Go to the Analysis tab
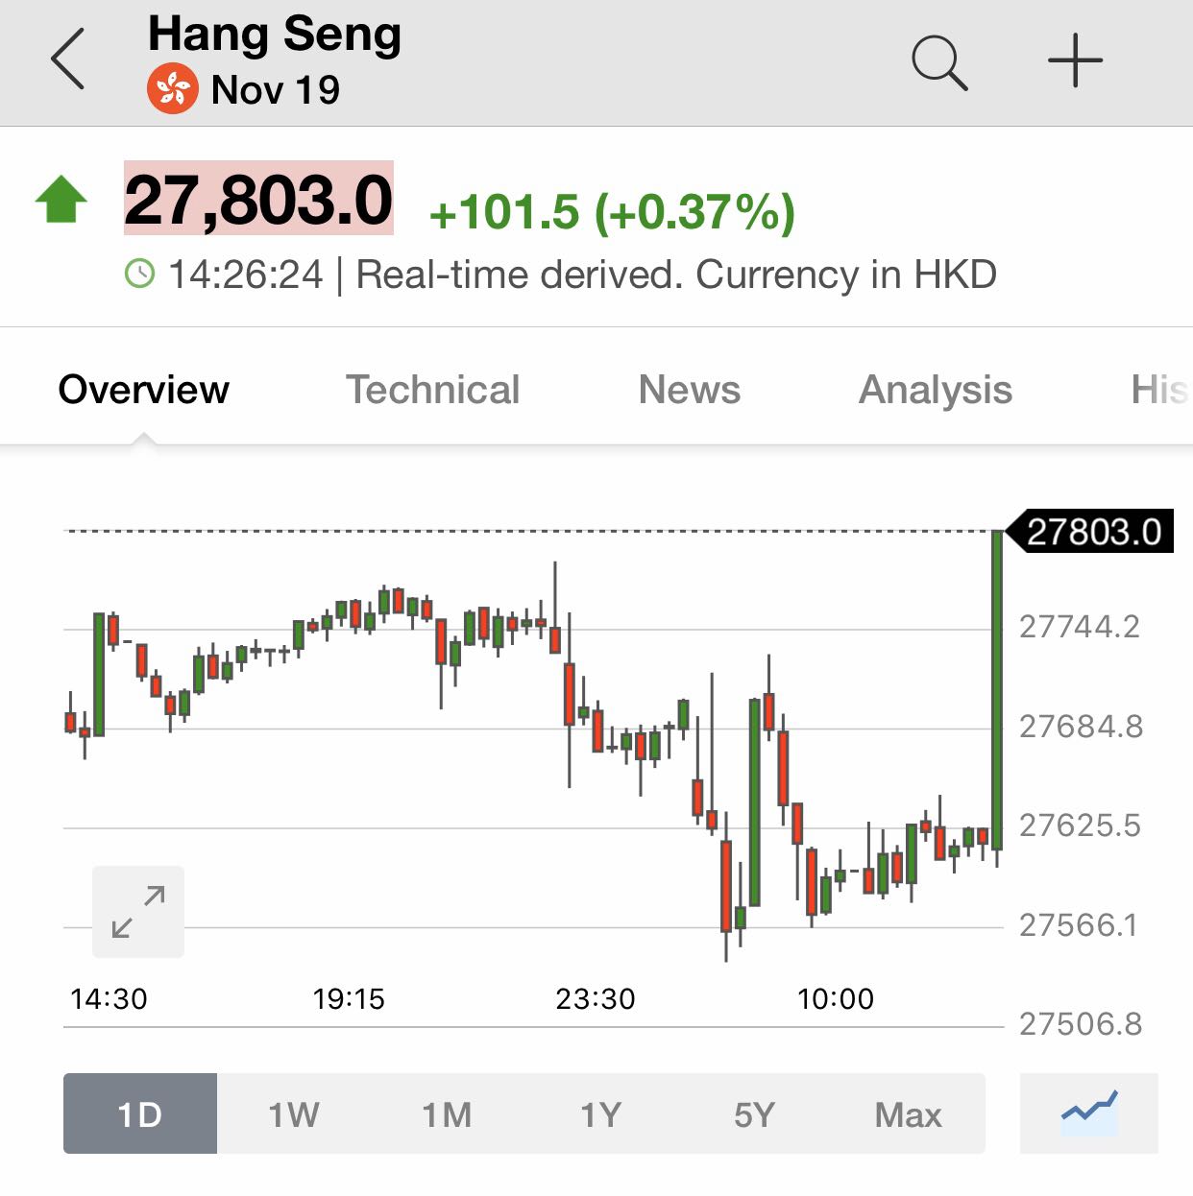 point(936,391)
